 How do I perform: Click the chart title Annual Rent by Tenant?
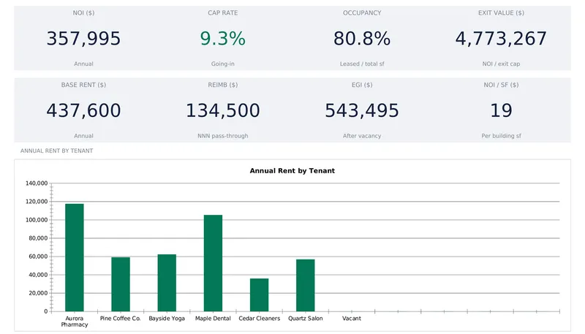click(292, 171)
